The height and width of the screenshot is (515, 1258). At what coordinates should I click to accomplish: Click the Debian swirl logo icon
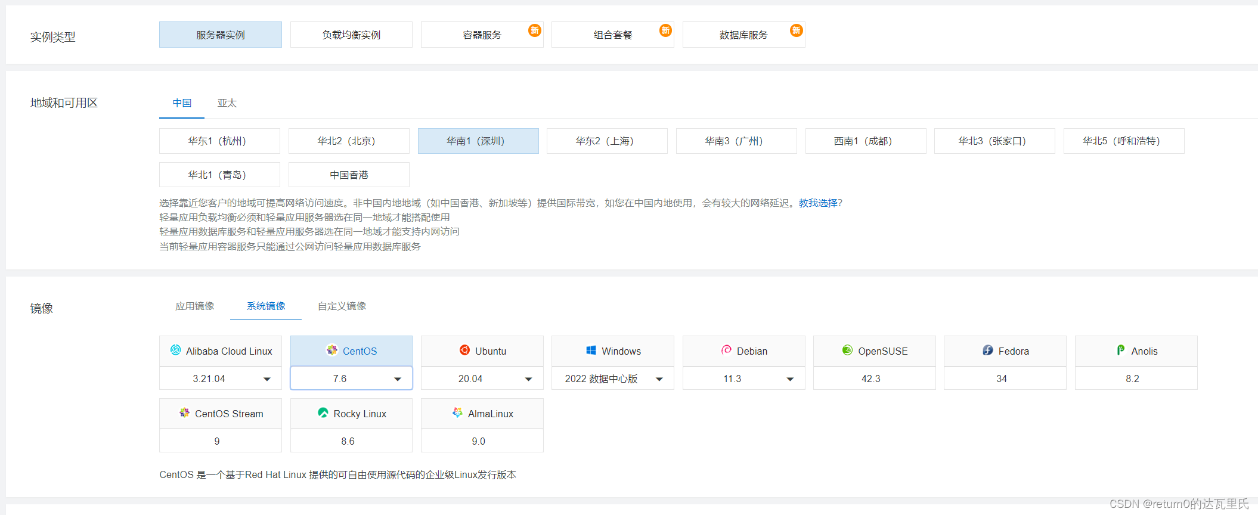tap(726, 350)
